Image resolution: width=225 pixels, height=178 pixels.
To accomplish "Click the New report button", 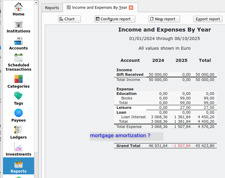I will click(x=164, y=19).
